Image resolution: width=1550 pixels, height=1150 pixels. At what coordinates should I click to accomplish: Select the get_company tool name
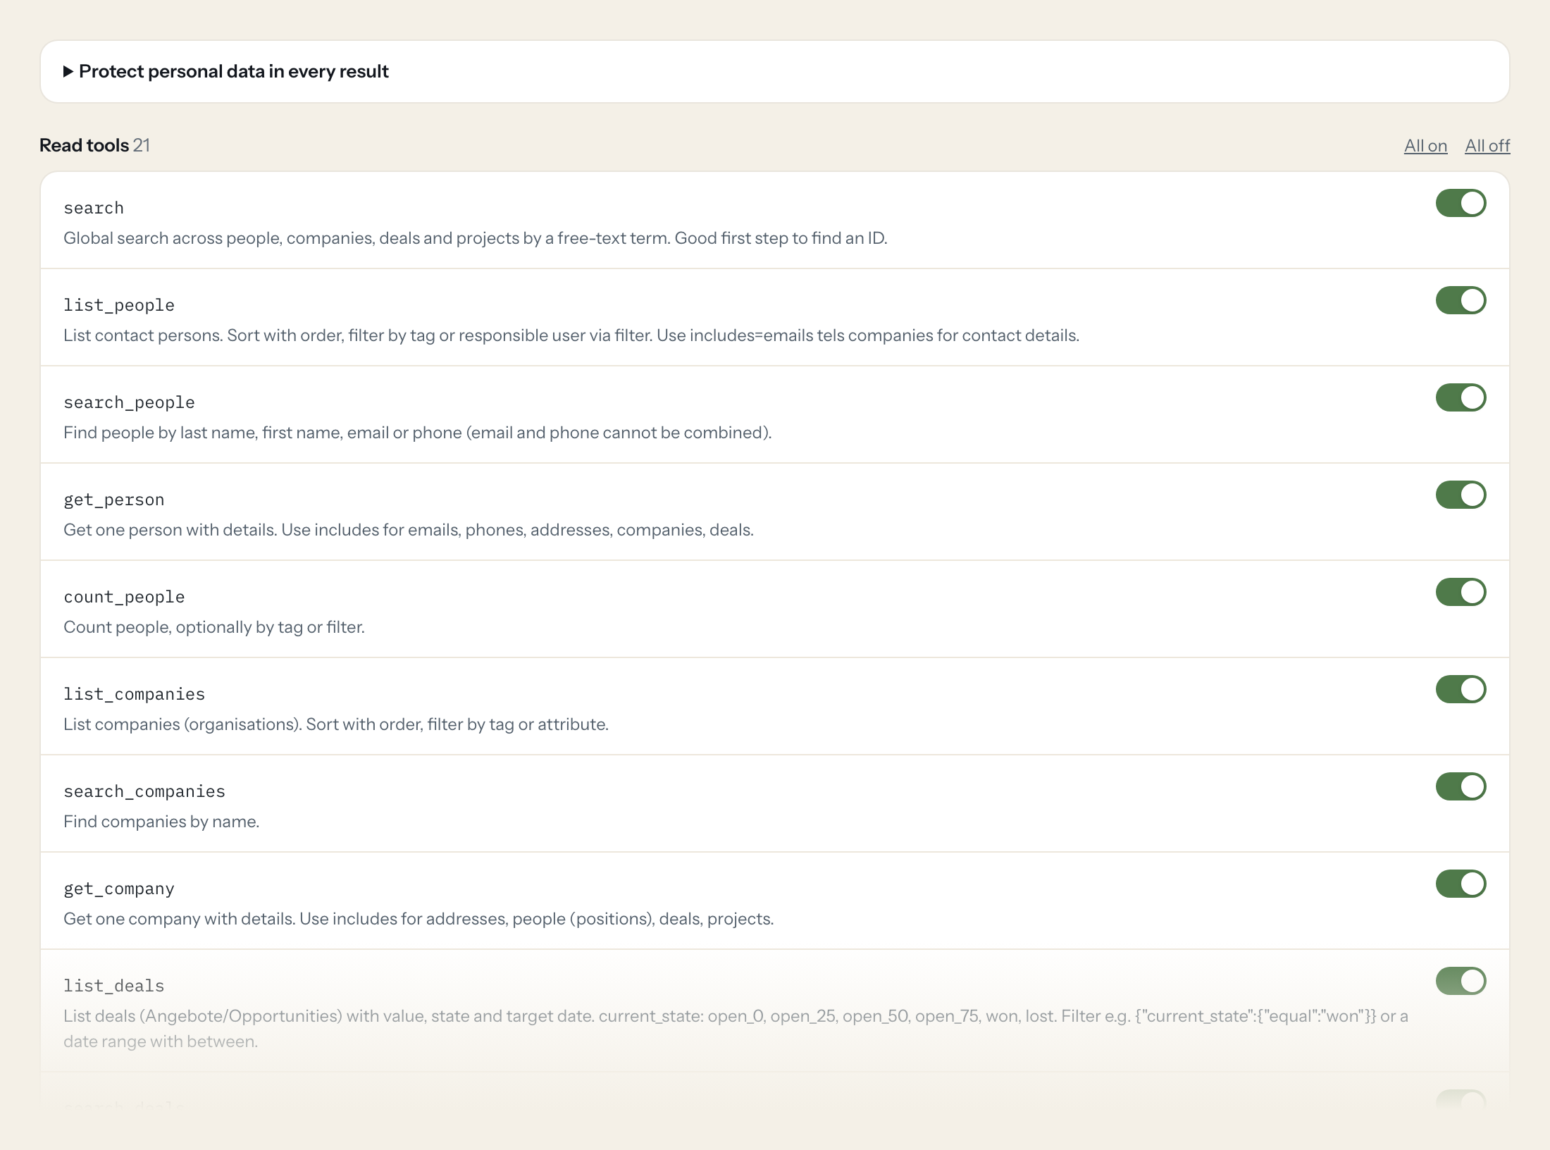pos(119,889)
